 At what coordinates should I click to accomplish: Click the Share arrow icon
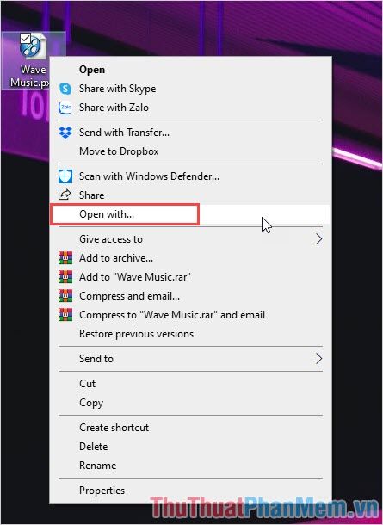65,195
